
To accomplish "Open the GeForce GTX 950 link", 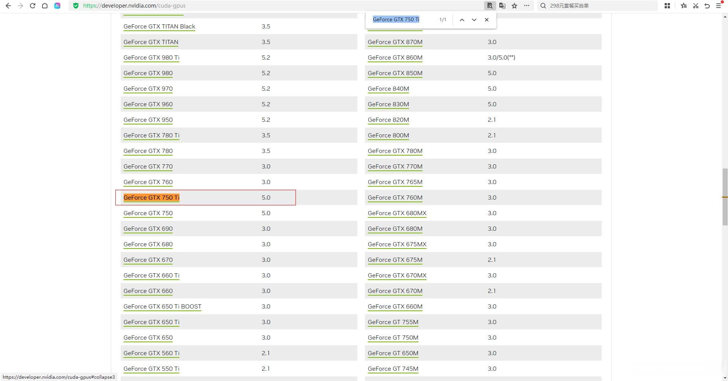I will pos(148,120).
